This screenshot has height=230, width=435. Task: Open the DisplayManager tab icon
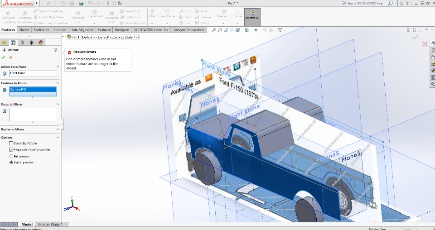tap(40, 43)
